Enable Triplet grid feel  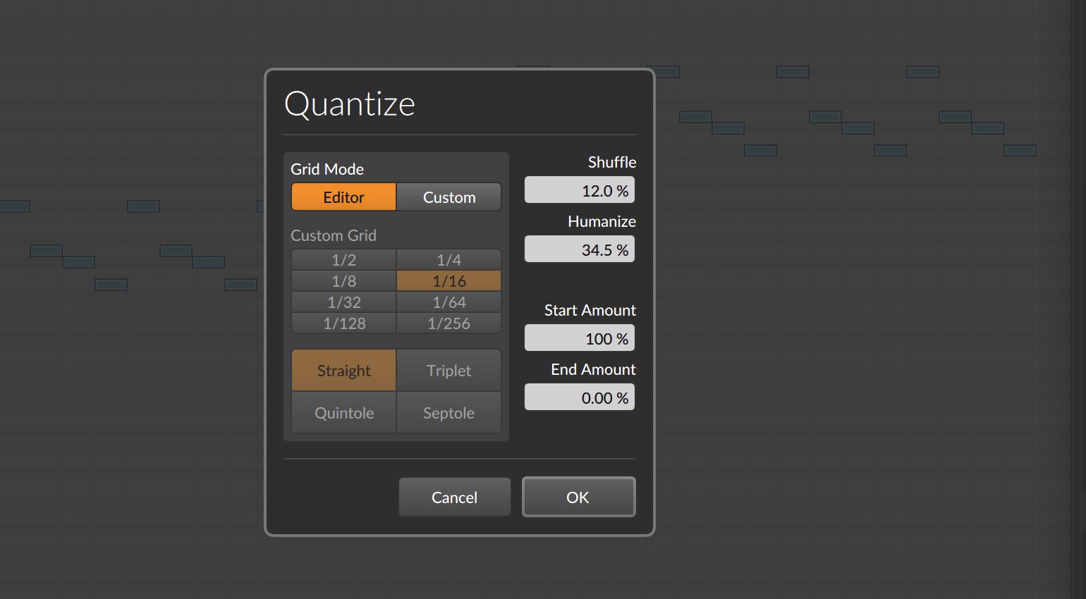pos(449,370)
